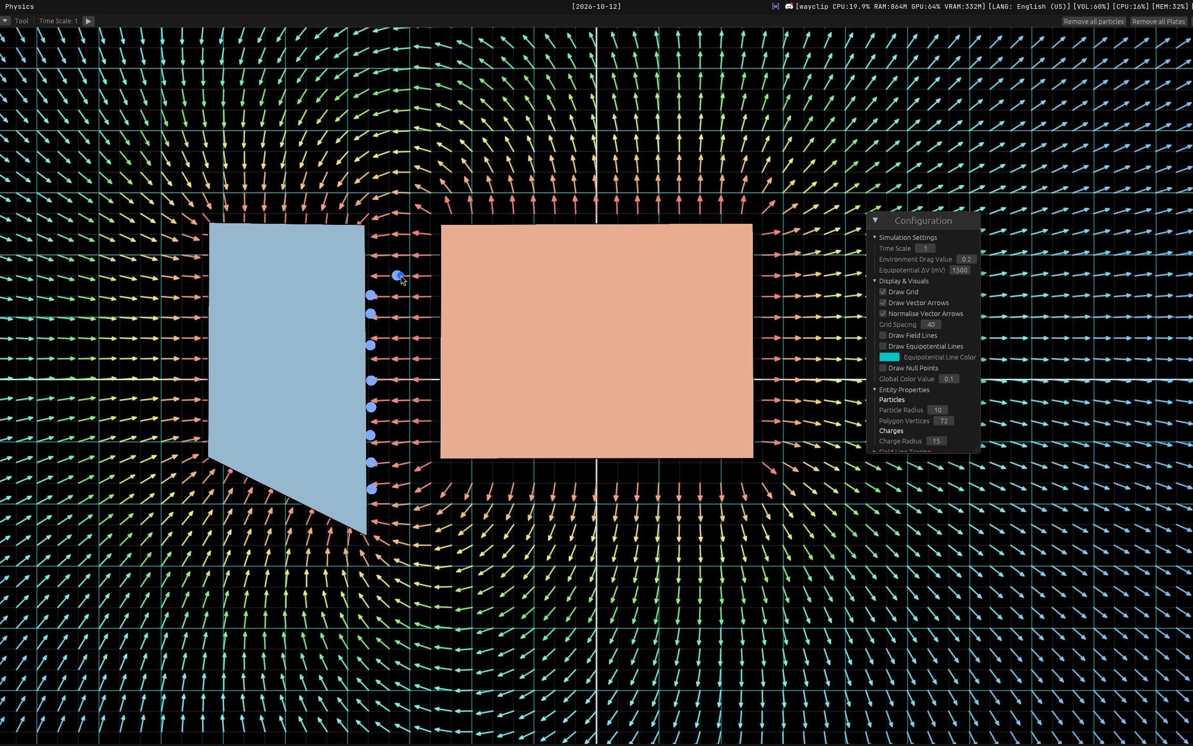This screenshot has height=746, width=1193.
Task: Click the [LANG: English (US)] indicator
Action: click(1029, 6)
